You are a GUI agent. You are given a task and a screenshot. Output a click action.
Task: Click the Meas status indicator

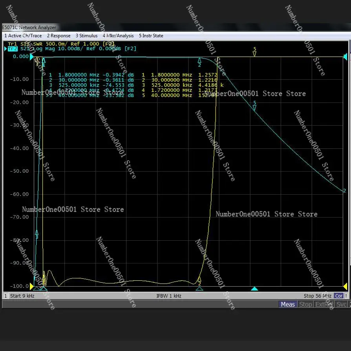[x=288, y=304]
